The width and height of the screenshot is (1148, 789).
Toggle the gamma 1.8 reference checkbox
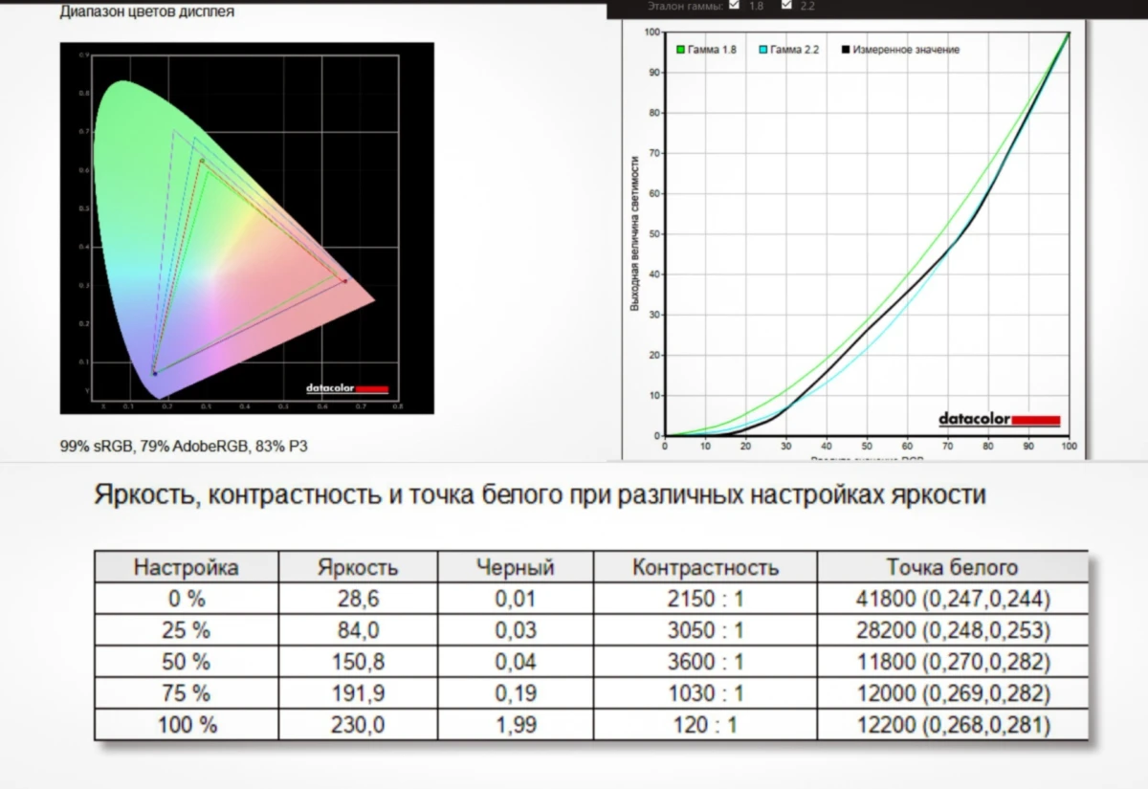coord(733,5)
